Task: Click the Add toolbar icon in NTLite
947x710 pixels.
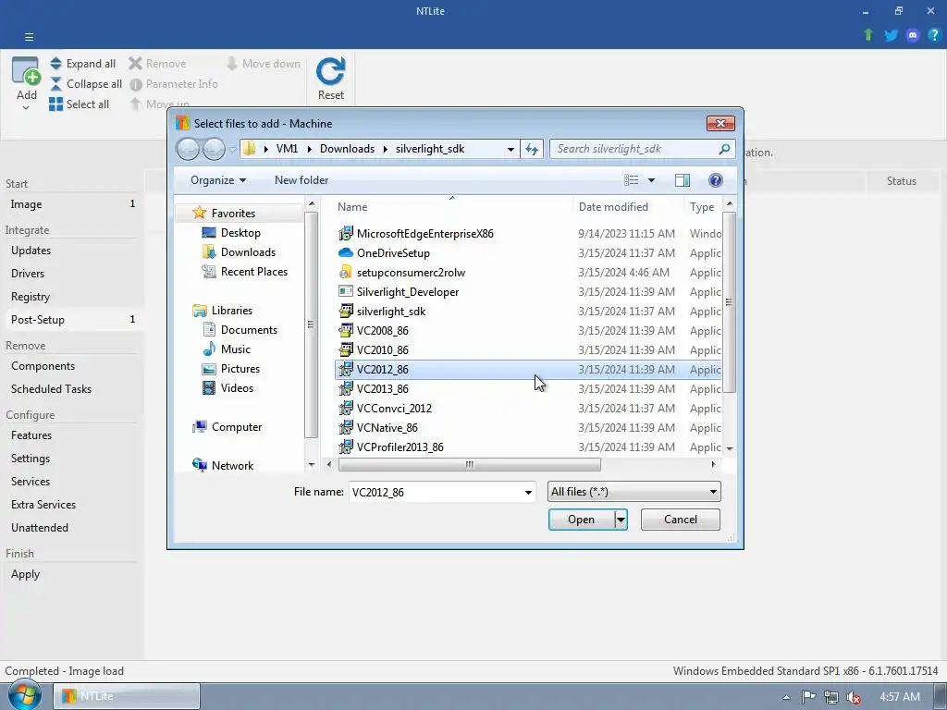Action: (26, 71)
